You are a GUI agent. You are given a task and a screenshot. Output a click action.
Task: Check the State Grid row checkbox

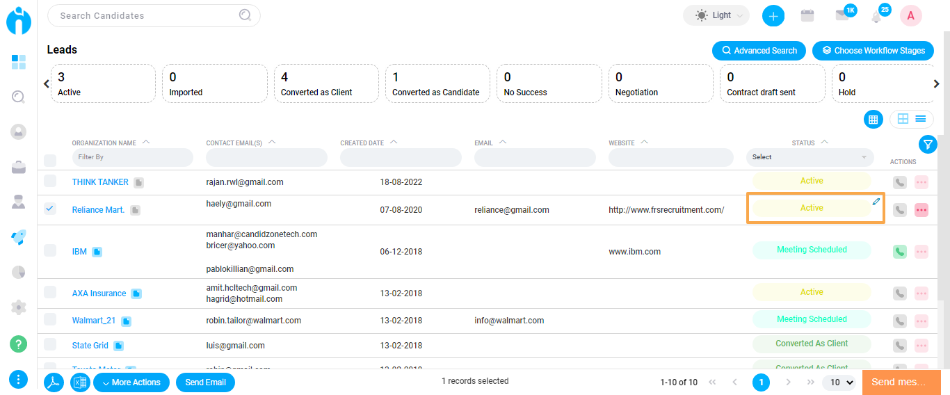point(50,344)
